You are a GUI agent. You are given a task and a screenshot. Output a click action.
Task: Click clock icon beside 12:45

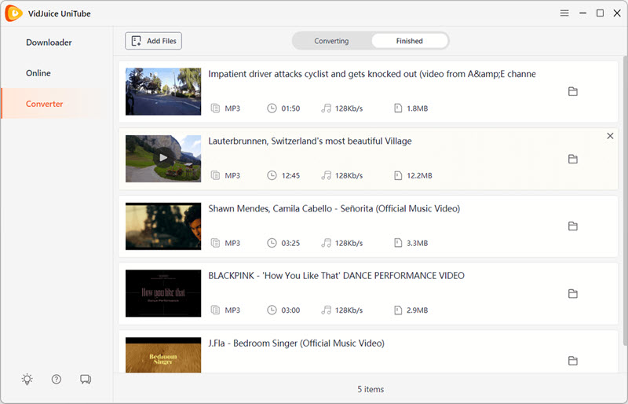point(272,175)
